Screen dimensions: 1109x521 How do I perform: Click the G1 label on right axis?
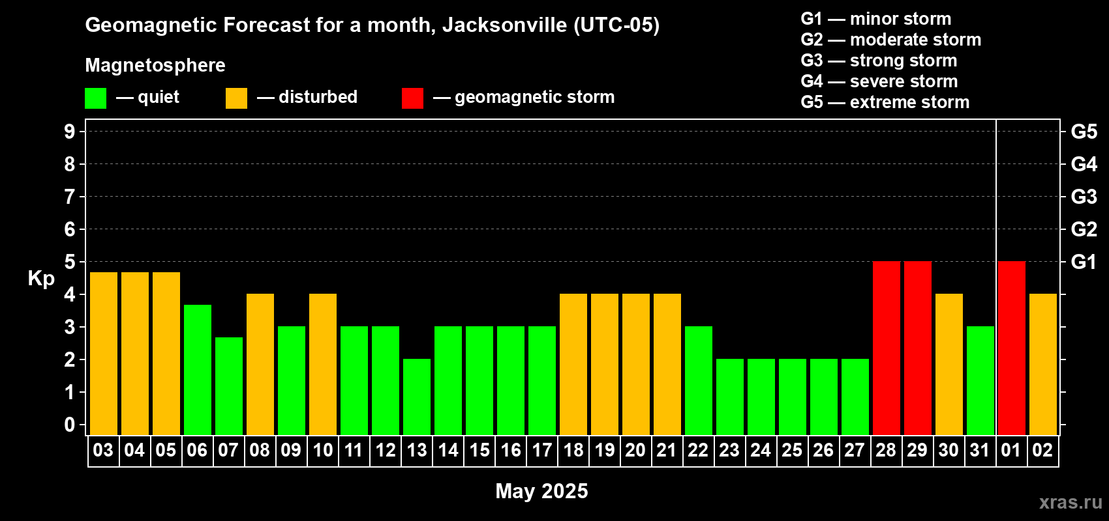(x=1084, y=262)
